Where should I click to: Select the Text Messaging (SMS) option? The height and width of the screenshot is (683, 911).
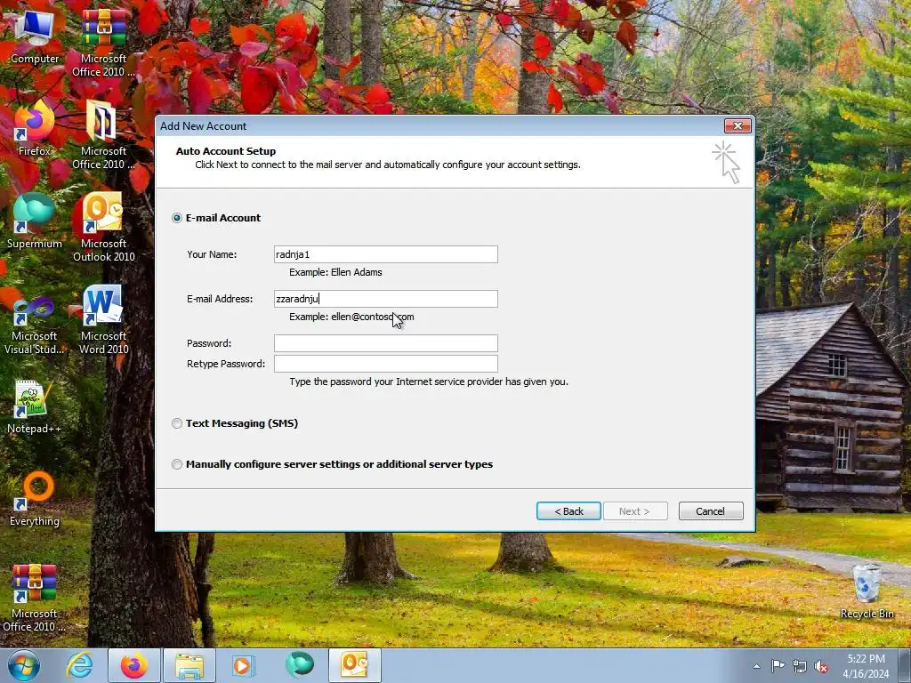(177, 423)
